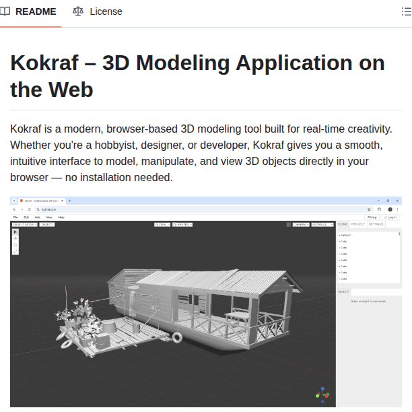Open the Camera dropdown
This screenshot has height=412, width=412.
(301, 224)
